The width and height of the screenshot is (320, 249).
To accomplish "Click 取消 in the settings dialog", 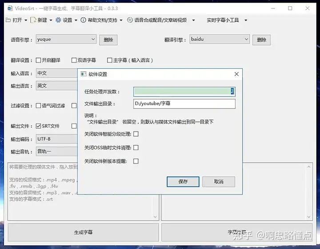I will 219,182.
